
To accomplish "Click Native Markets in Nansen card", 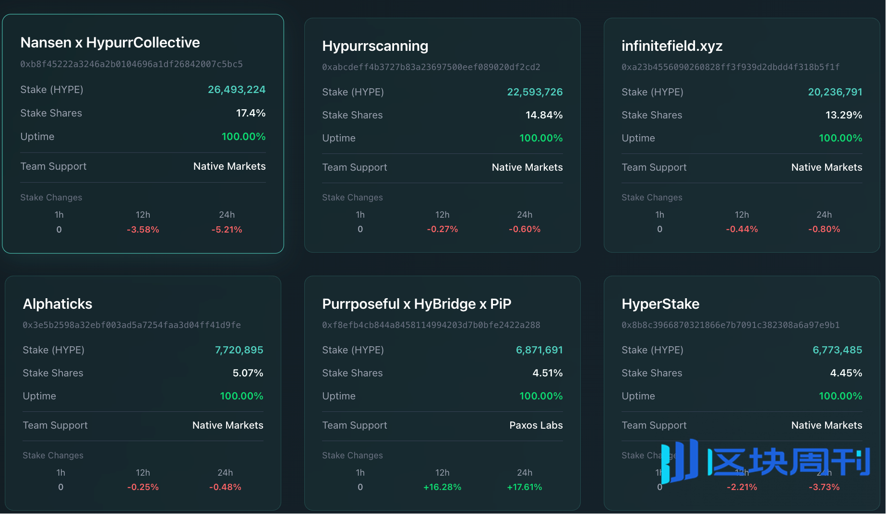I will click(229, 166).
